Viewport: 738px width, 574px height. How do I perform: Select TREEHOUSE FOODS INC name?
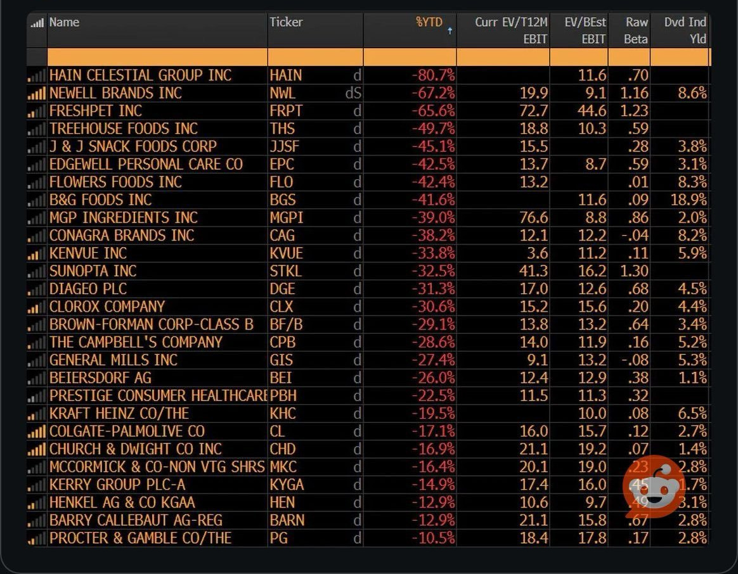coord(123,129)
